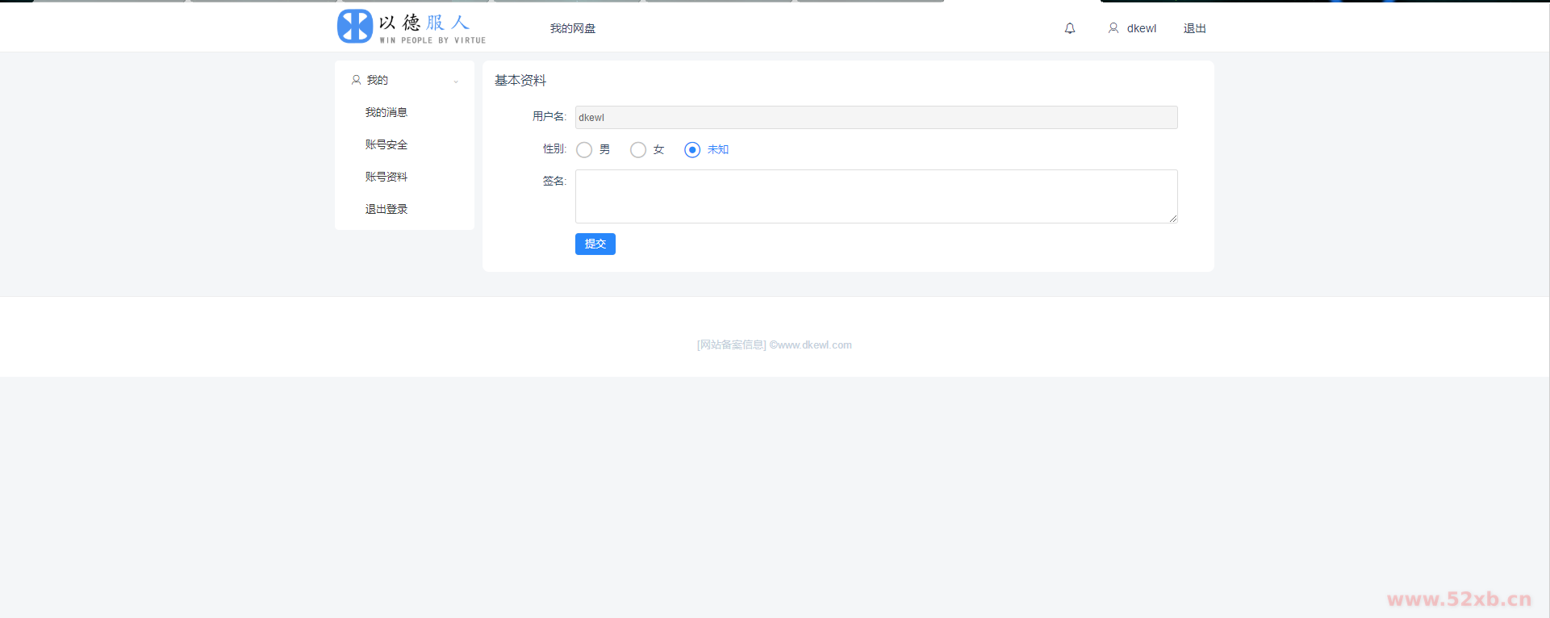Click the person icon next to 我的
Image resolution: width=1550 pixels, height=618 pixels.
tap(356, 80)
